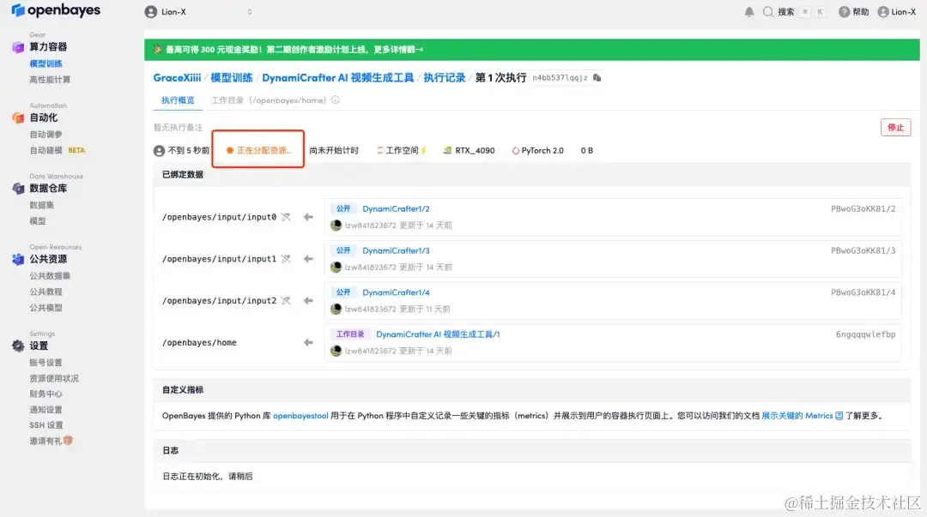Click the PyTorch 2.0 runtime label
The width and height of the screenshot is (927, 517).
(537, 151)
